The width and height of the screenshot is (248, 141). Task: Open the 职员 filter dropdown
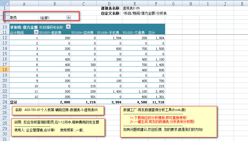coord(68,17)
